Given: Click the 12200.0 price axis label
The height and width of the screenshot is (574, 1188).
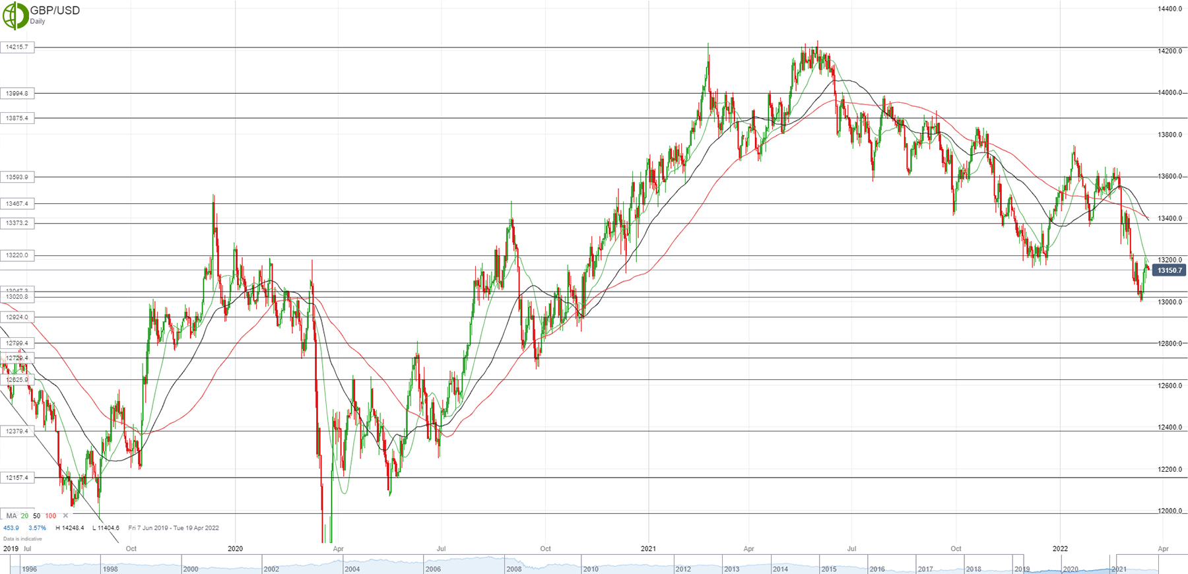Looking at the screenshot, I should 1170,470.
